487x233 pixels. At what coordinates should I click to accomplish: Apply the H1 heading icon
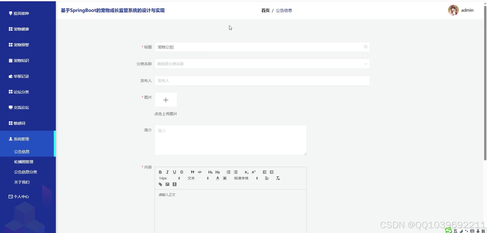click(210, 172)
